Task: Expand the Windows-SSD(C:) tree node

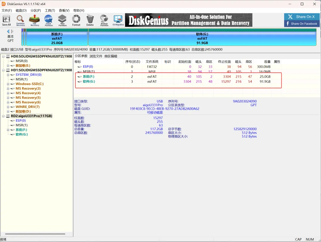Action: [8, 84]
